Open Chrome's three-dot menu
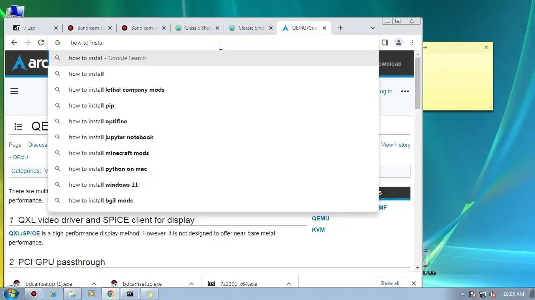 [x=412, y=42]
